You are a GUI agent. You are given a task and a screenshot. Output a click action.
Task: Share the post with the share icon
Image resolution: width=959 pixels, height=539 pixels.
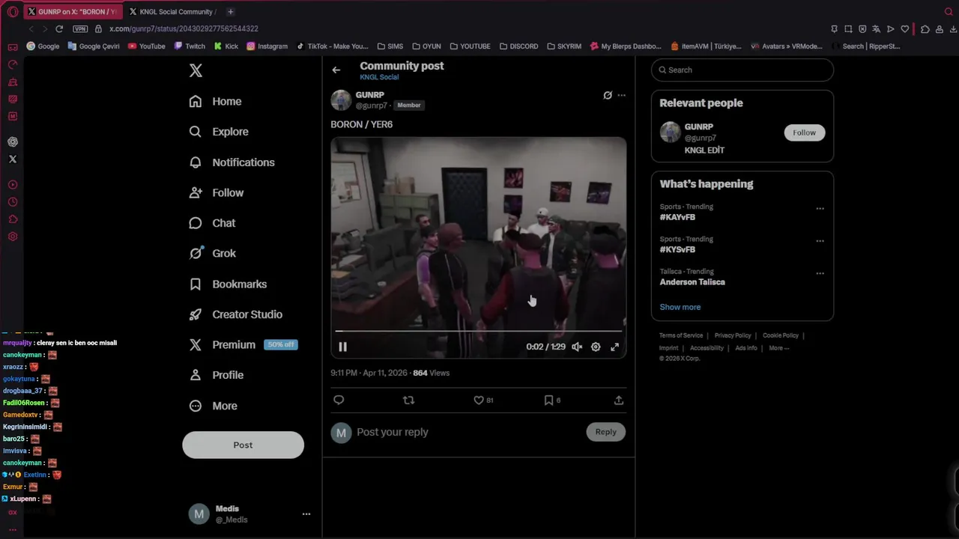(x=619, y=401)
